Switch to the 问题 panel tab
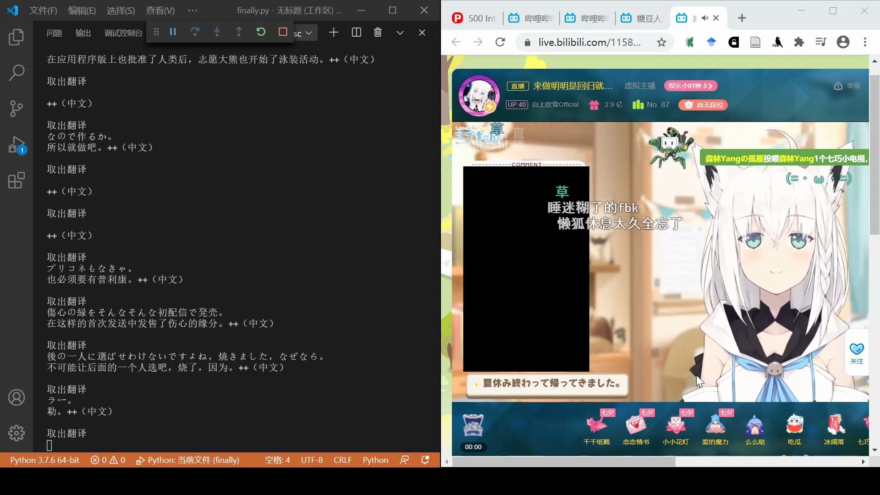The image size is (880, 495). pyautogui.click(x=55, y=33)
